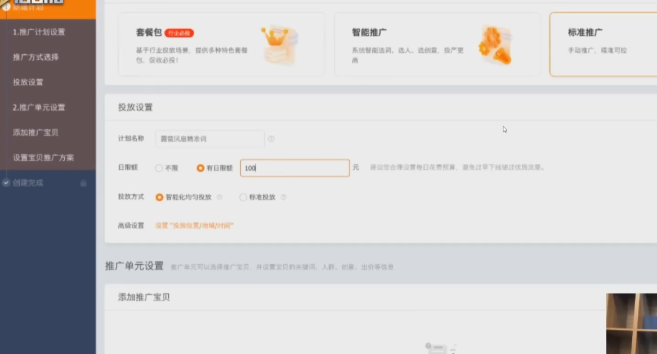Click the lock icon beside 创建完成
The image size is (657, 354).
click(83, 183)
